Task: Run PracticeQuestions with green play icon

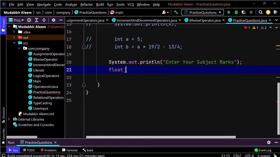Action: click(228, 12)
